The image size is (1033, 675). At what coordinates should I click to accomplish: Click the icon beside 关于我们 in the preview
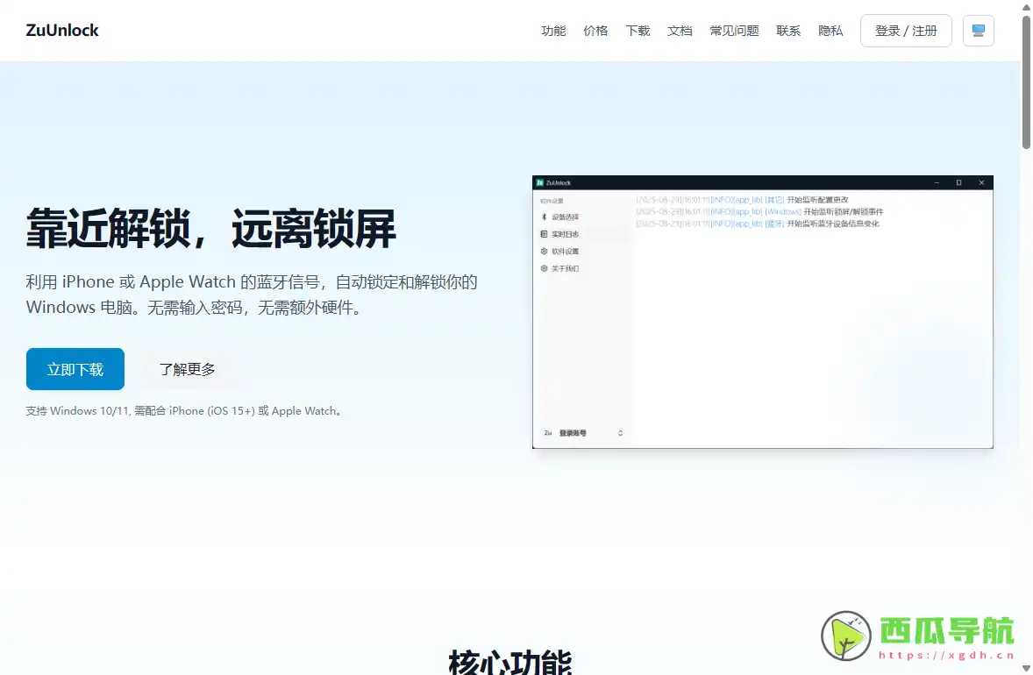(545, 268)
